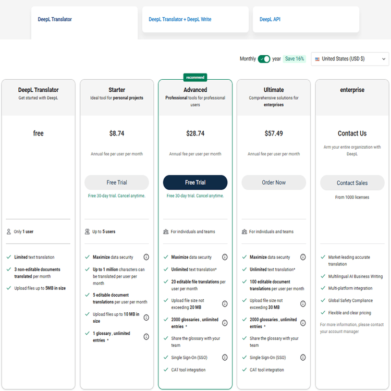
Task: Show info for Starter's 1 glossary feature
Action: (x=146, y=336)
